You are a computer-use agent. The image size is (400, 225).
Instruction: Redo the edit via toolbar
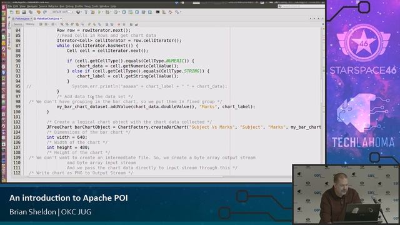[x=45, y=12]
